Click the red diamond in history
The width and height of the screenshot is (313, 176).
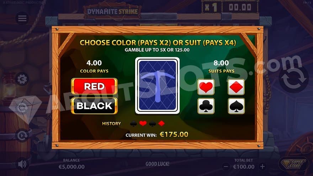click(x=161, y=123)
